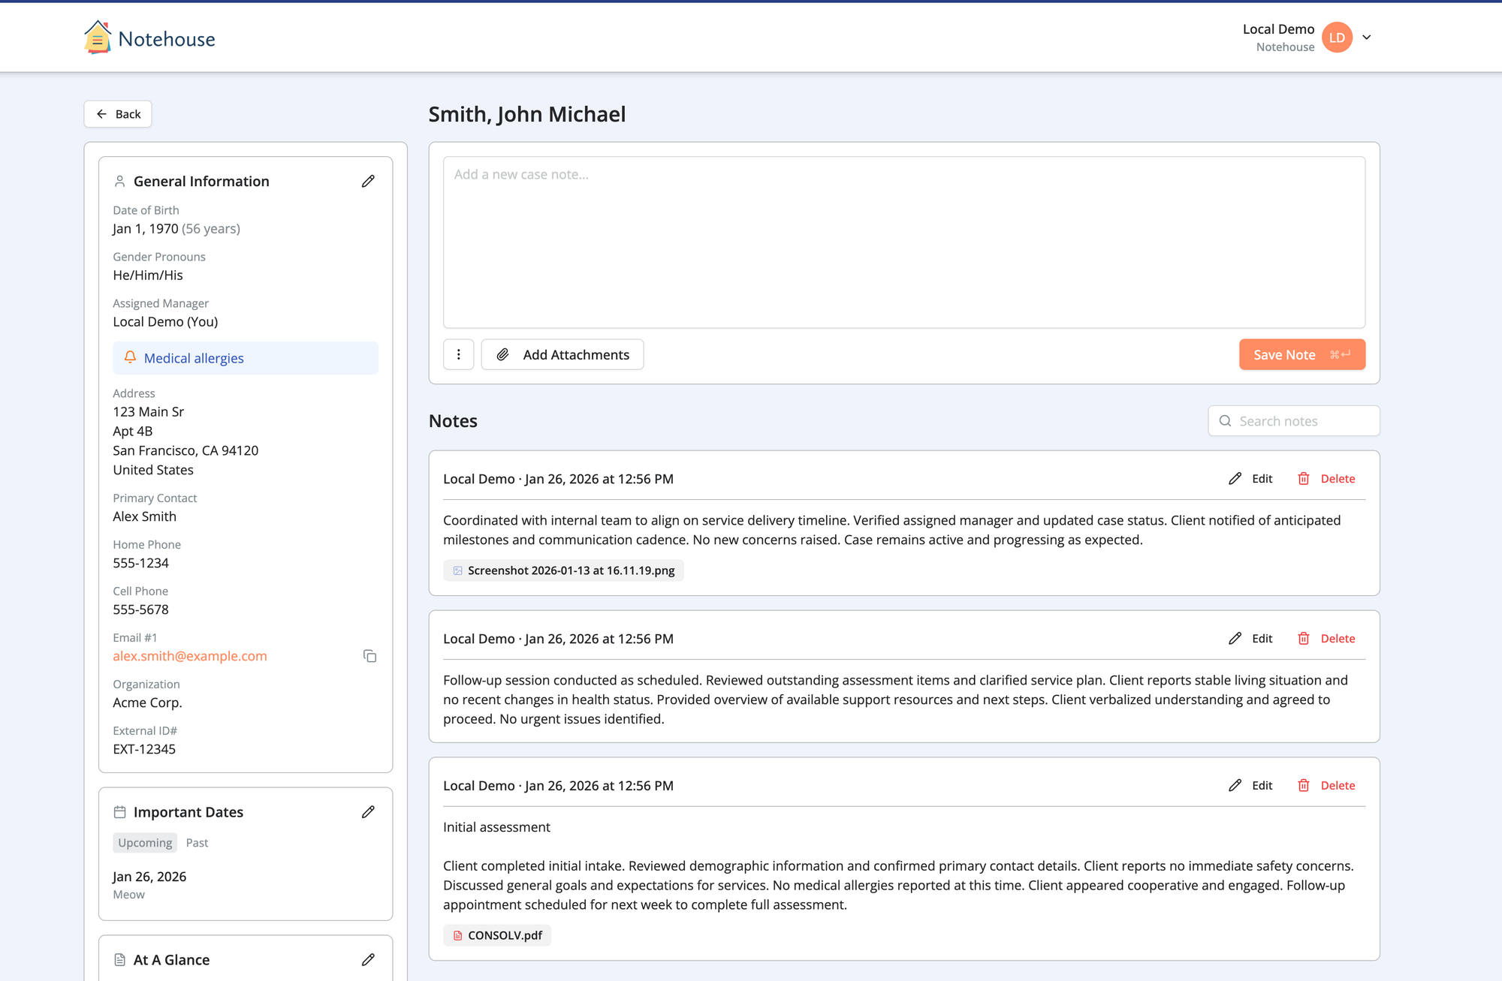Click the LD user avatar
The height and width of the screenshot is (981, 1502).
pyautogui.click(x=1337, y=38)
